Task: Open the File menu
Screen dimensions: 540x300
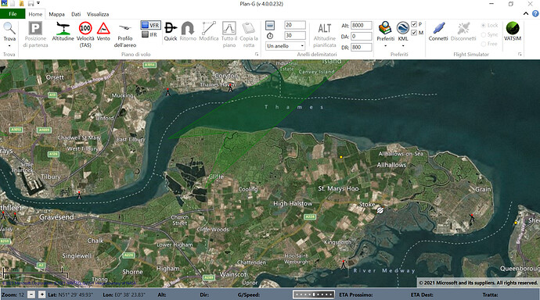Action: [13, 14]
